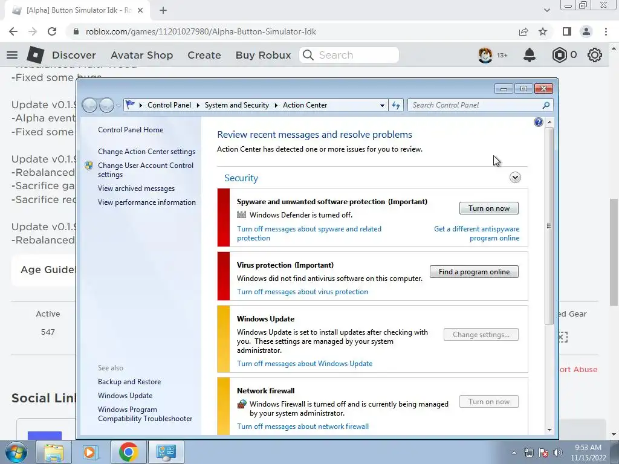
Task: Click Action Center vertical scrollbar thumb
Action: (549, 226)
